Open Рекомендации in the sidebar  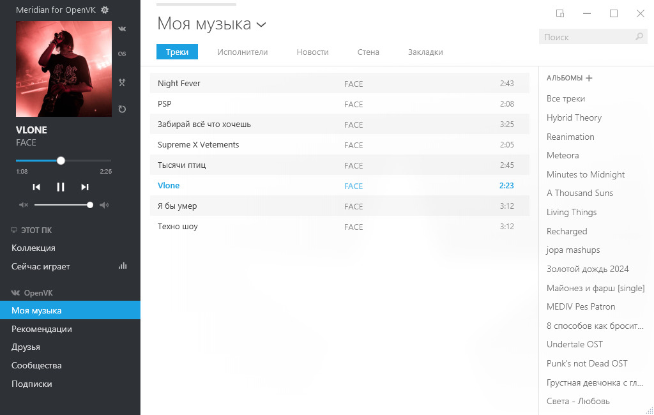(x=42, y=329)
